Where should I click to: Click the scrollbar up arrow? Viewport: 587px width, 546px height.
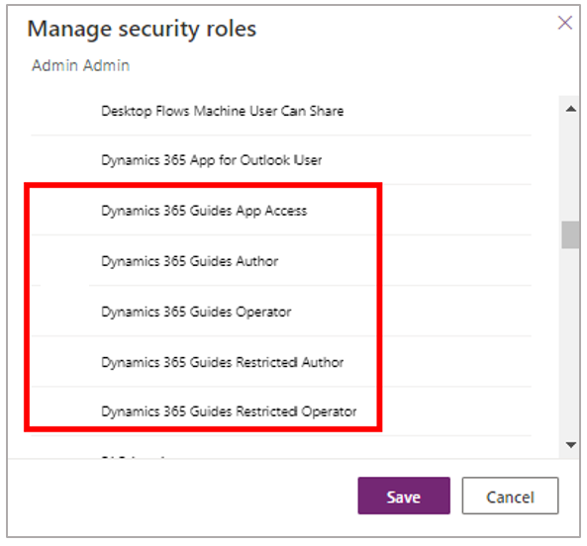(570, 109)
